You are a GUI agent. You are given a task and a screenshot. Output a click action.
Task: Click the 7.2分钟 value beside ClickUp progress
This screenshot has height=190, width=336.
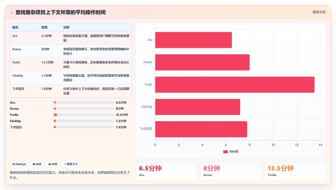[x=121, y=121]
